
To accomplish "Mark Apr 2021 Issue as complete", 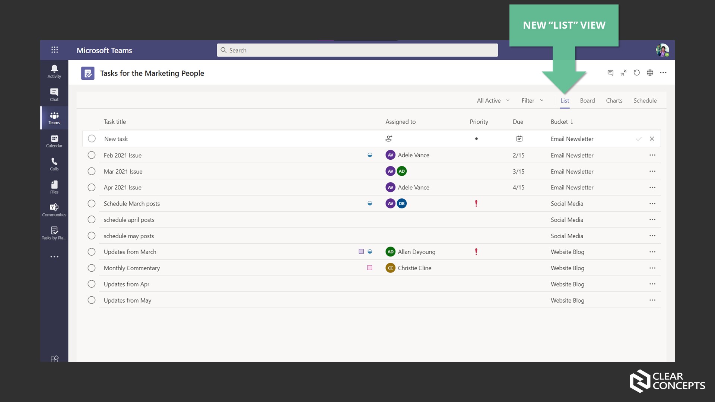I will tap(92, 187).
